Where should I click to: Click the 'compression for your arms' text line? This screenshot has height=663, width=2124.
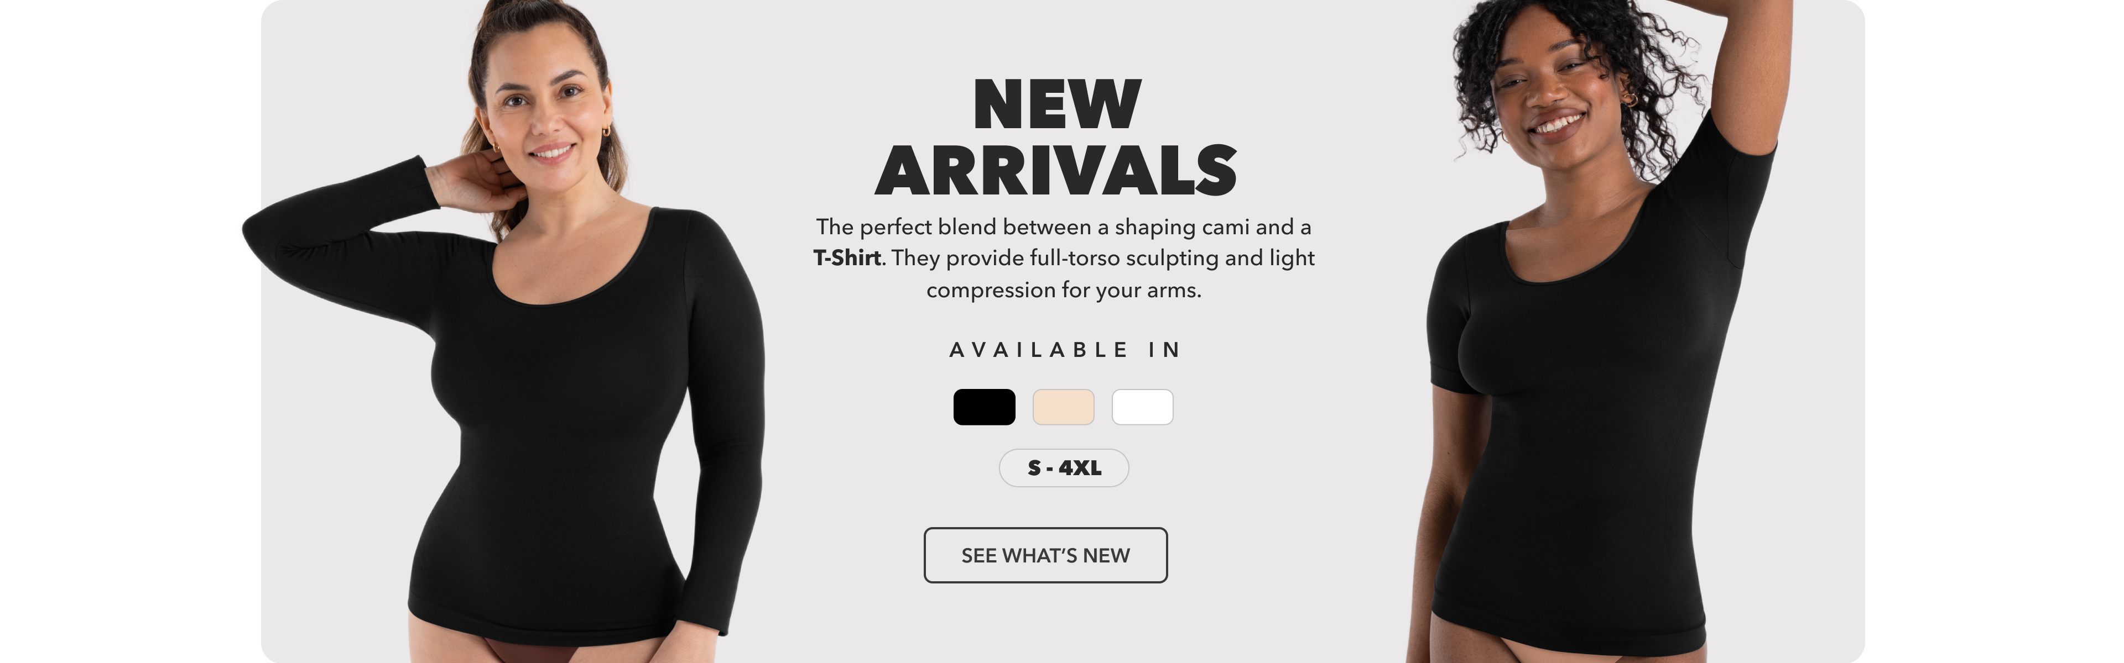[x=1064, y=290]
